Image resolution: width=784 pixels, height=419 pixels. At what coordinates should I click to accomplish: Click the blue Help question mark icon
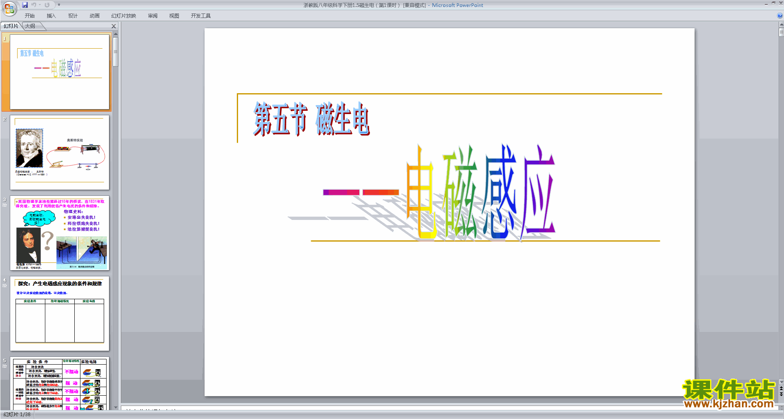780,16
